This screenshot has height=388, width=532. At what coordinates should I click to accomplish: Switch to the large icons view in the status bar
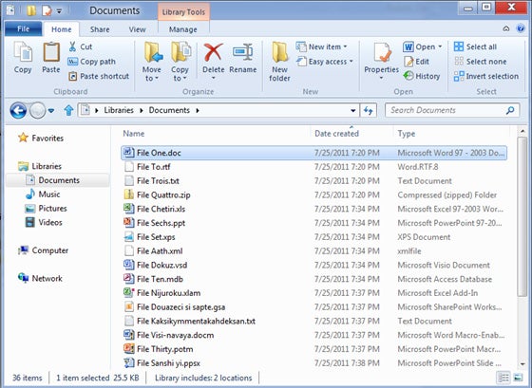tap(518, 378)
